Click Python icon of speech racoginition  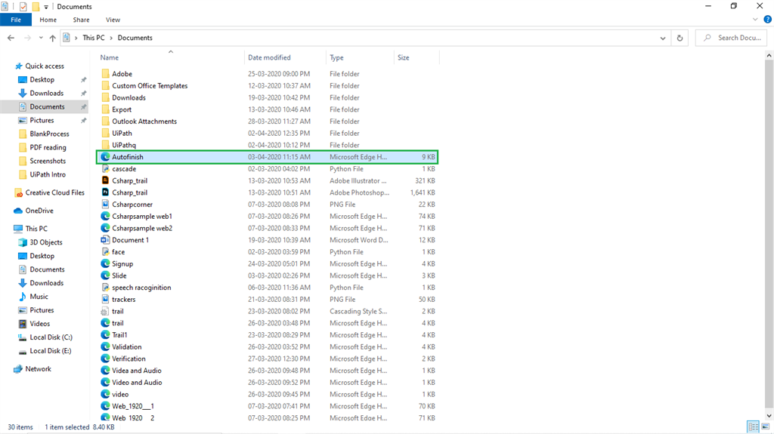(105, 287)
